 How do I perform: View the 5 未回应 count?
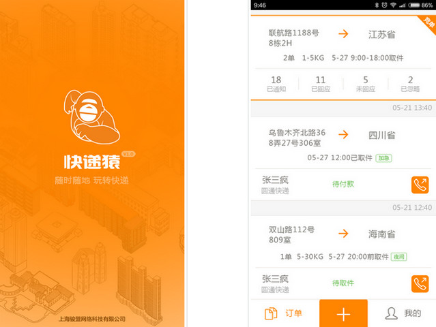[x=365, y=84]
